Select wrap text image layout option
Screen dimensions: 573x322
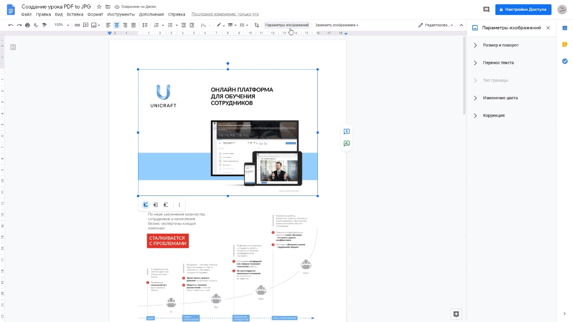pos(156,205)
